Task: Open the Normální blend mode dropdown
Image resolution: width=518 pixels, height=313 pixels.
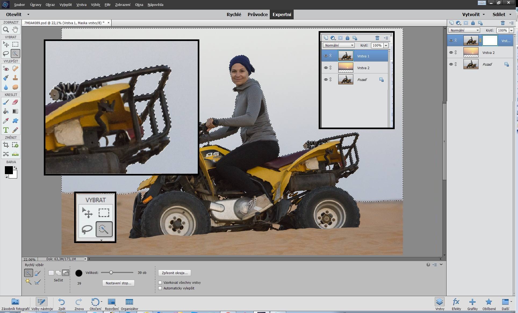Action: coord(464,30)
